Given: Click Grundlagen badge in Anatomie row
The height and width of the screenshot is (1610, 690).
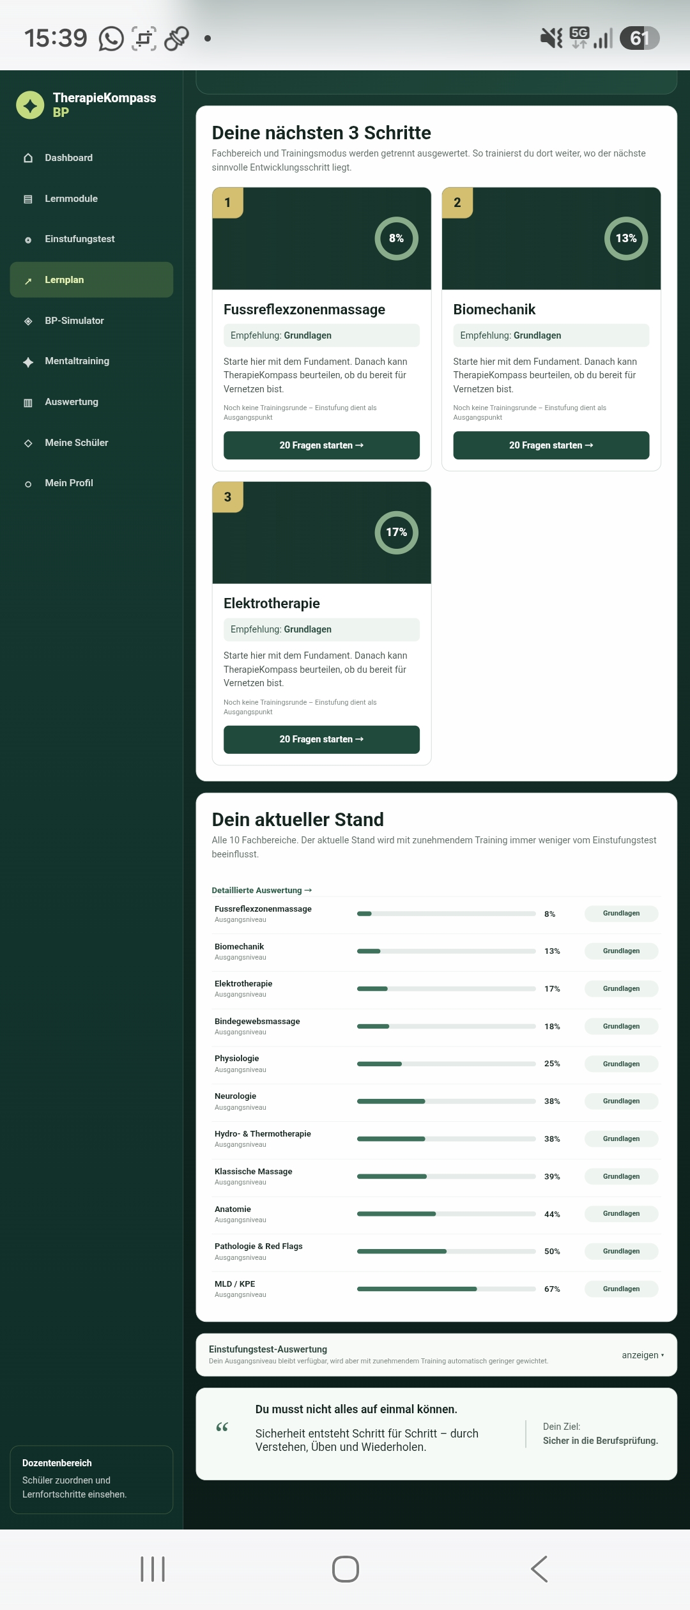Looking at the screenshot, I should point(621,1213).
